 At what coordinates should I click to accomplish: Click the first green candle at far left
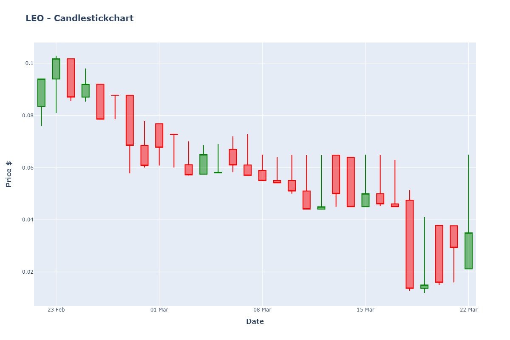[x=41, y=93]
